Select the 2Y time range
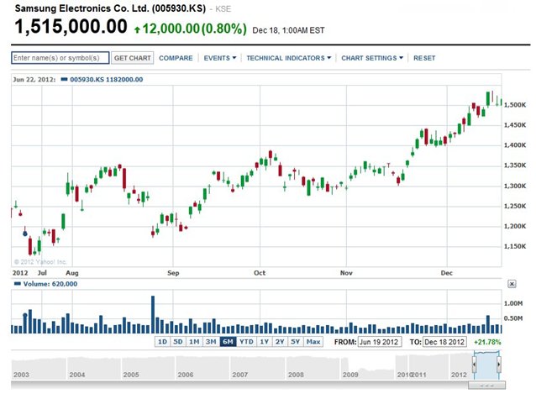This screenshot has height=399, width=536. (280, 342)
